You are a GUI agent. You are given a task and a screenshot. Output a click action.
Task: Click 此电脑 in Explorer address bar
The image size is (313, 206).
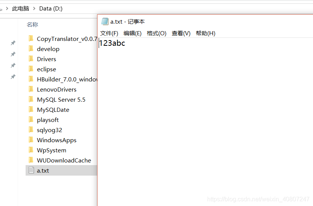[x=21, y=9]
